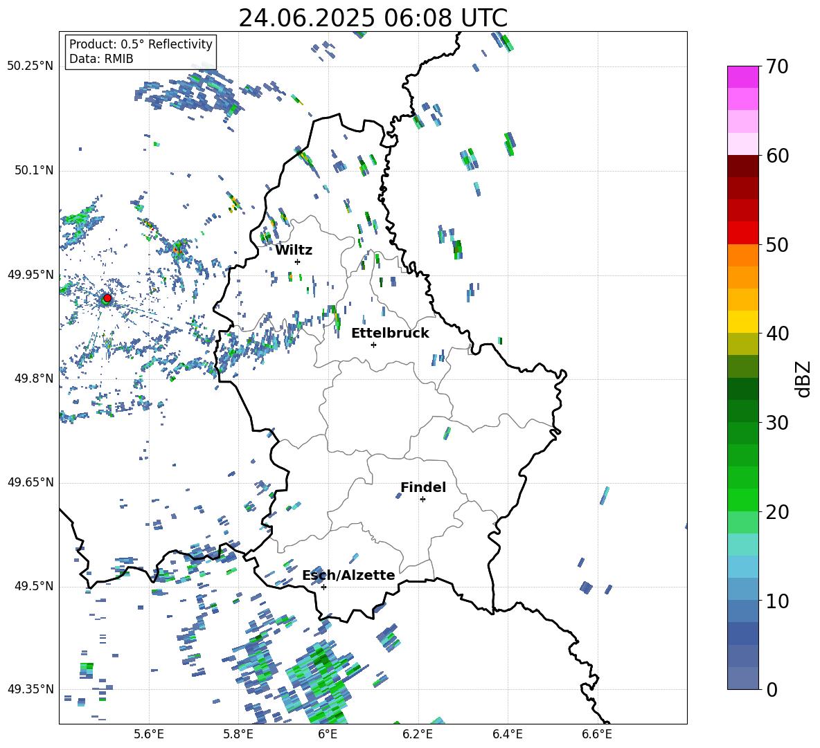
Task: Click the 49.8°N latitude label
Action: [34, 378]
